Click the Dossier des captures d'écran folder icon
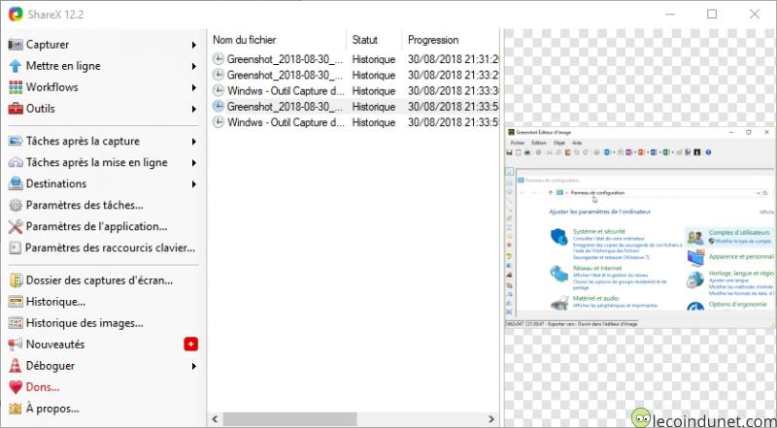777x428 pixels. tap(16, 280)
